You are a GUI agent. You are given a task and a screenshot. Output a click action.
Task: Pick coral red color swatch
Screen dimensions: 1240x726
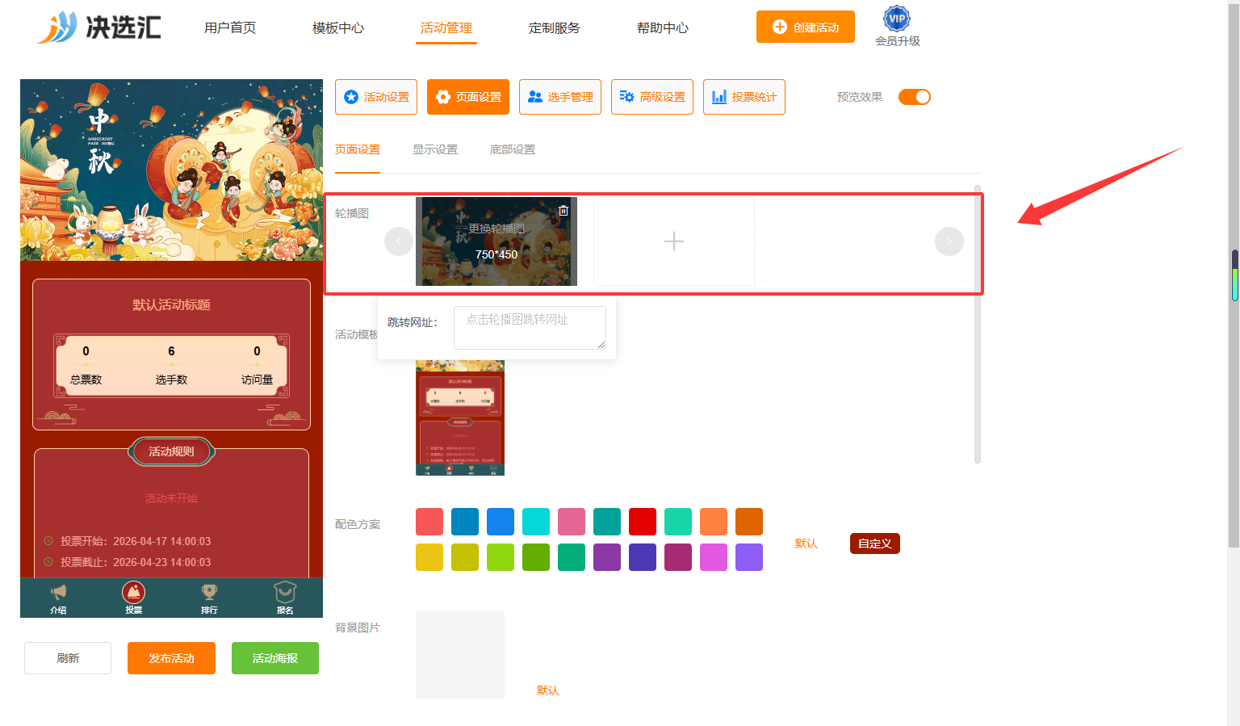point(429,522)
